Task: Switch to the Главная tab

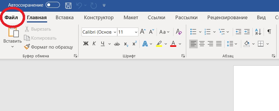Action: (x=37, y=18)
